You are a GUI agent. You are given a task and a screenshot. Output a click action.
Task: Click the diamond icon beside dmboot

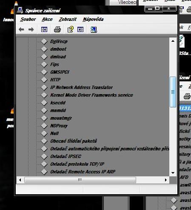44,49
